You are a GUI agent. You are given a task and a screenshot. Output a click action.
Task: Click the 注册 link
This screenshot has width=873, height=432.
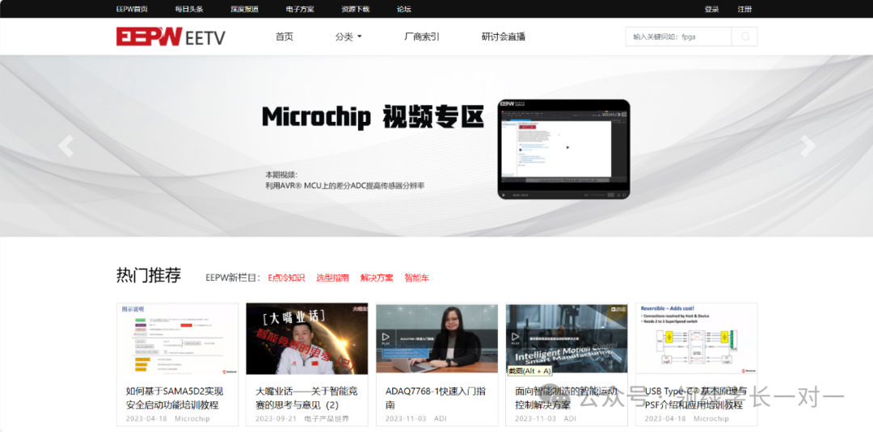click(x=745, y=9)
